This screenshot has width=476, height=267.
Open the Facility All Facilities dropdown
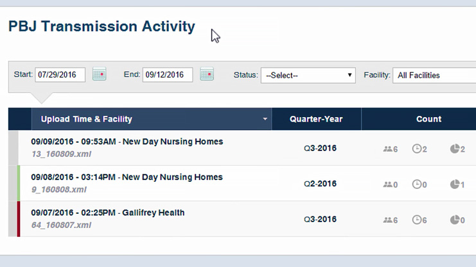click(x=434, y=75)
